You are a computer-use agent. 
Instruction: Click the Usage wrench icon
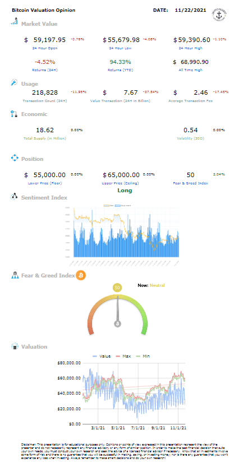click(14, 83)
